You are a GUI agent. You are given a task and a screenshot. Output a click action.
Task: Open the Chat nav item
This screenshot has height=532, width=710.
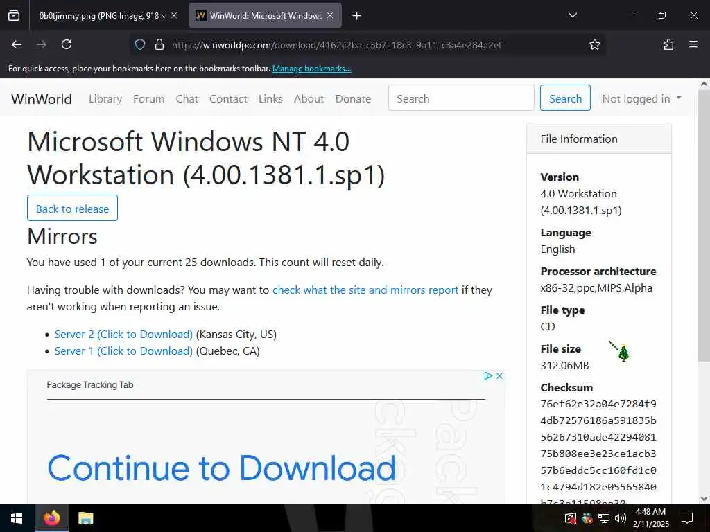[187, 98]
